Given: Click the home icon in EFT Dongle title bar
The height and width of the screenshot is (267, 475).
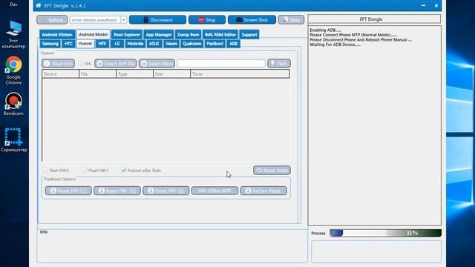Looking at the screenshot, I should click(x=38, y=5).
